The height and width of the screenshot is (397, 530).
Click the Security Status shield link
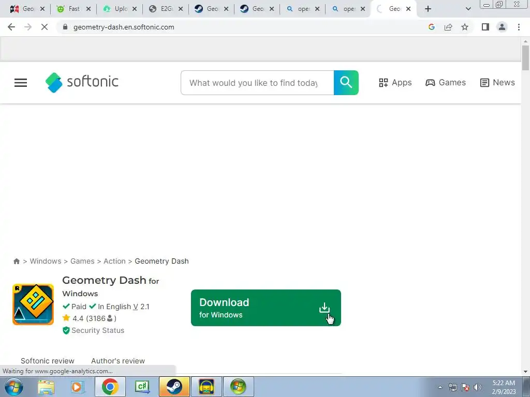click(94, 330)
